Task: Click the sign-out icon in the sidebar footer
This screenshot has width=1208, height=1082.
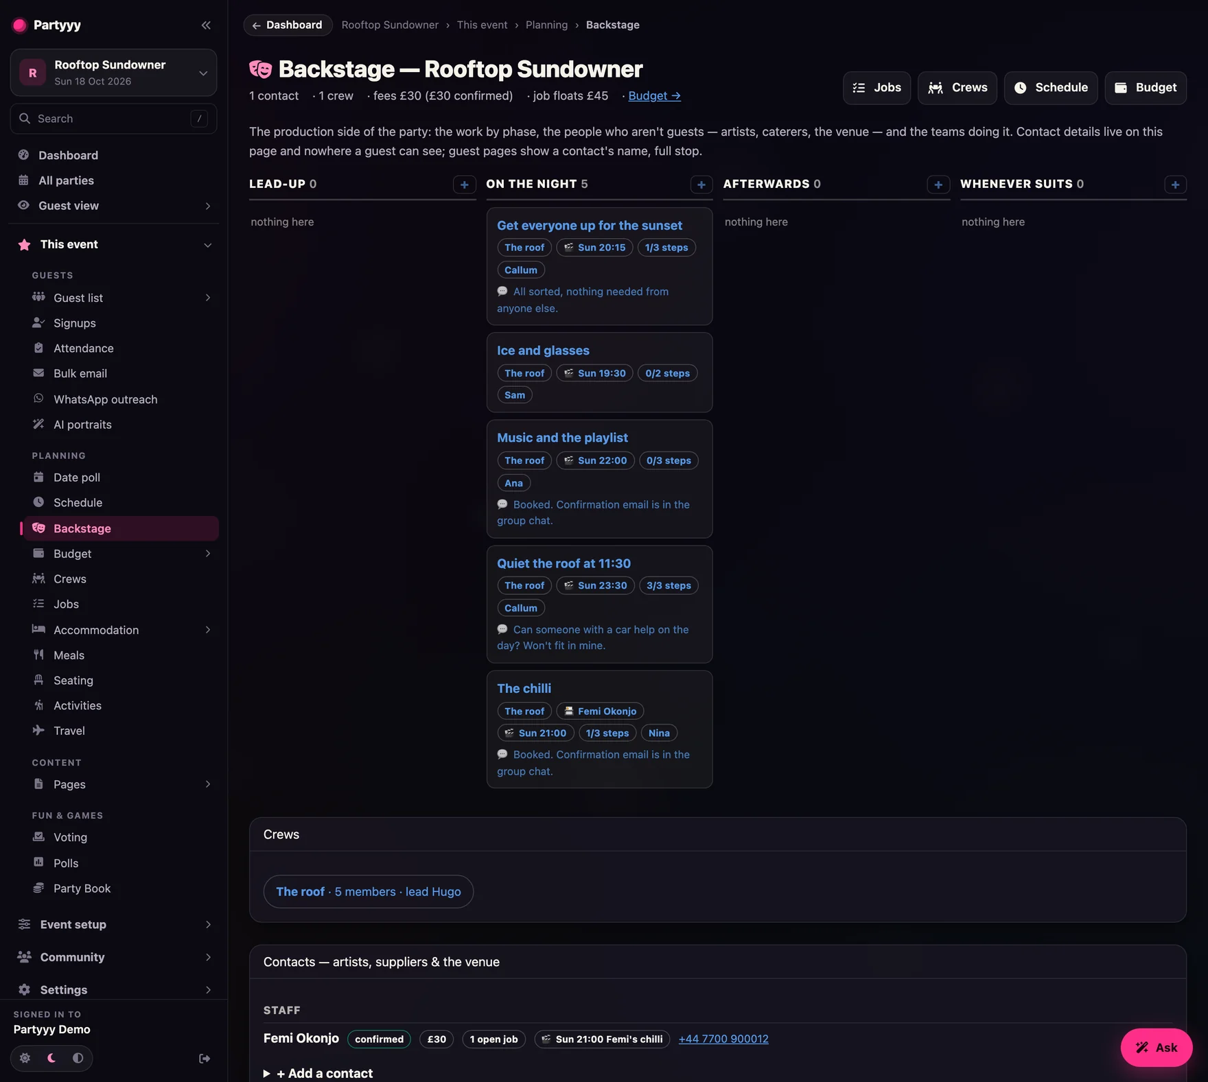Action: pyautogui.click(x=205, y=1059)
